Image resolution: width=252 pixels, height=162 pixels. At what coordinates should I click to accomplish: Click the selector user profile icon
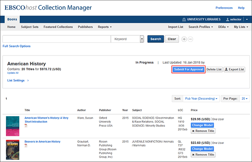pos(227,19)
